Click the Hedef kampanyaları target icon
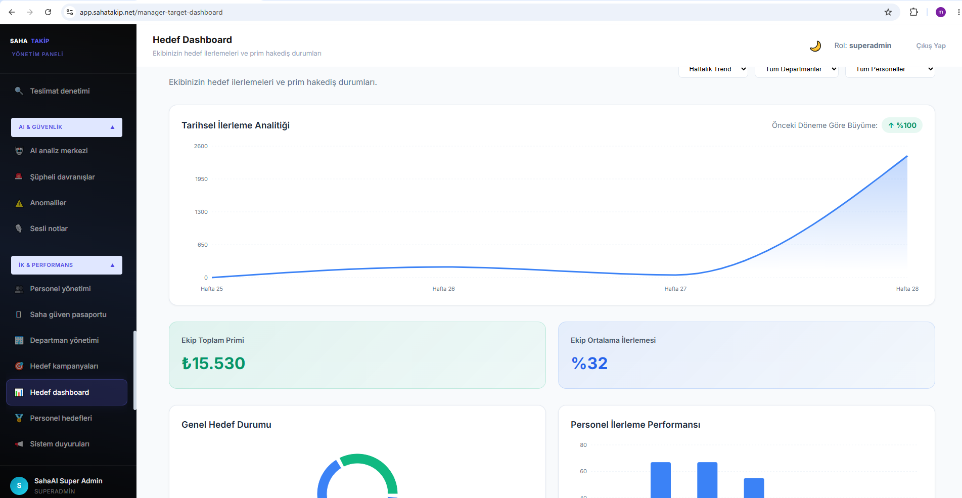The image size is (962, 498). click(19, 366)
